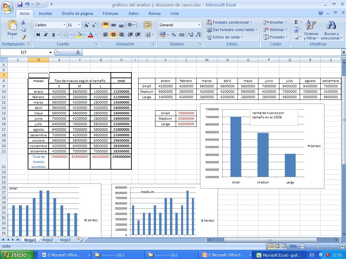Expand the General number format dropdown
The height and width of the screenshot is (259, 346).
pos(199,25)
